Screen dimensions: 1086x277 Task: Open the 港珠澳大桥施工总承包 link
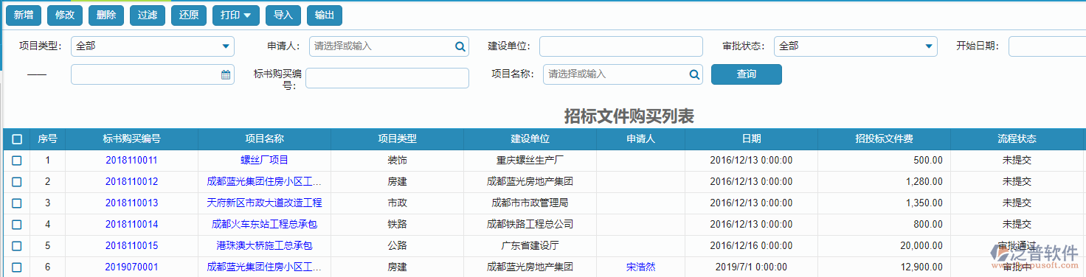tap(265, 245)
